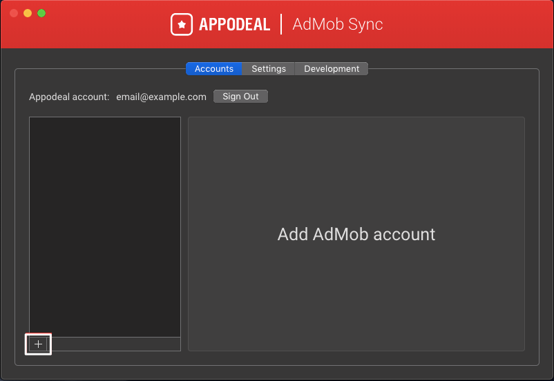Viewport: 554px width, 381px height.
Task: Minimize the window using the yellow button
Action: 28,13
